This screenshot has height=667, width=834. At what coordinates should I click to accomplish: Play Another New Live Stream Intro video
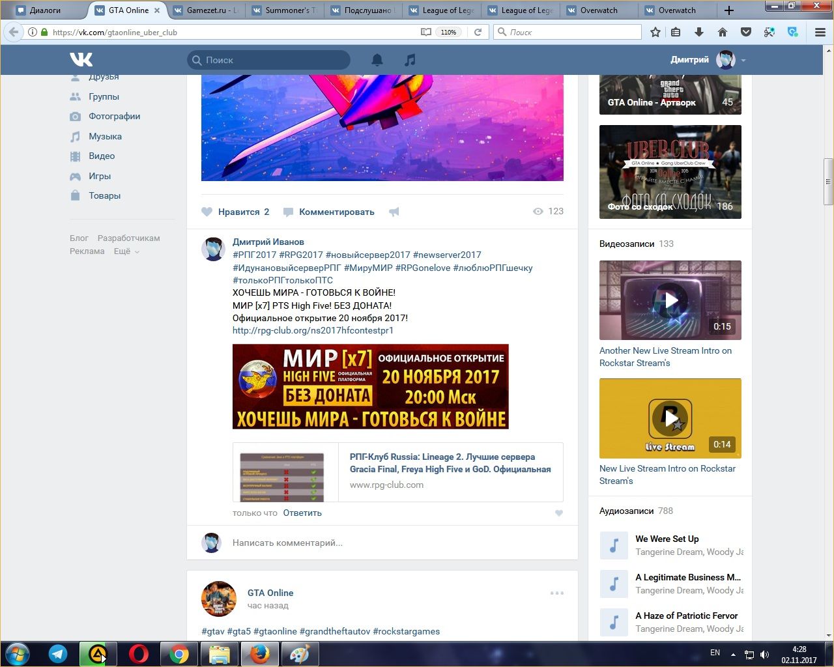coord(670,300)
